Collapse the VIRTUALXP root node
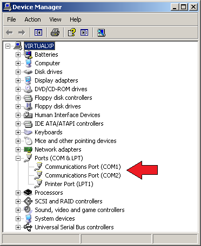201x246 pixels. click(x=8, y=46)
